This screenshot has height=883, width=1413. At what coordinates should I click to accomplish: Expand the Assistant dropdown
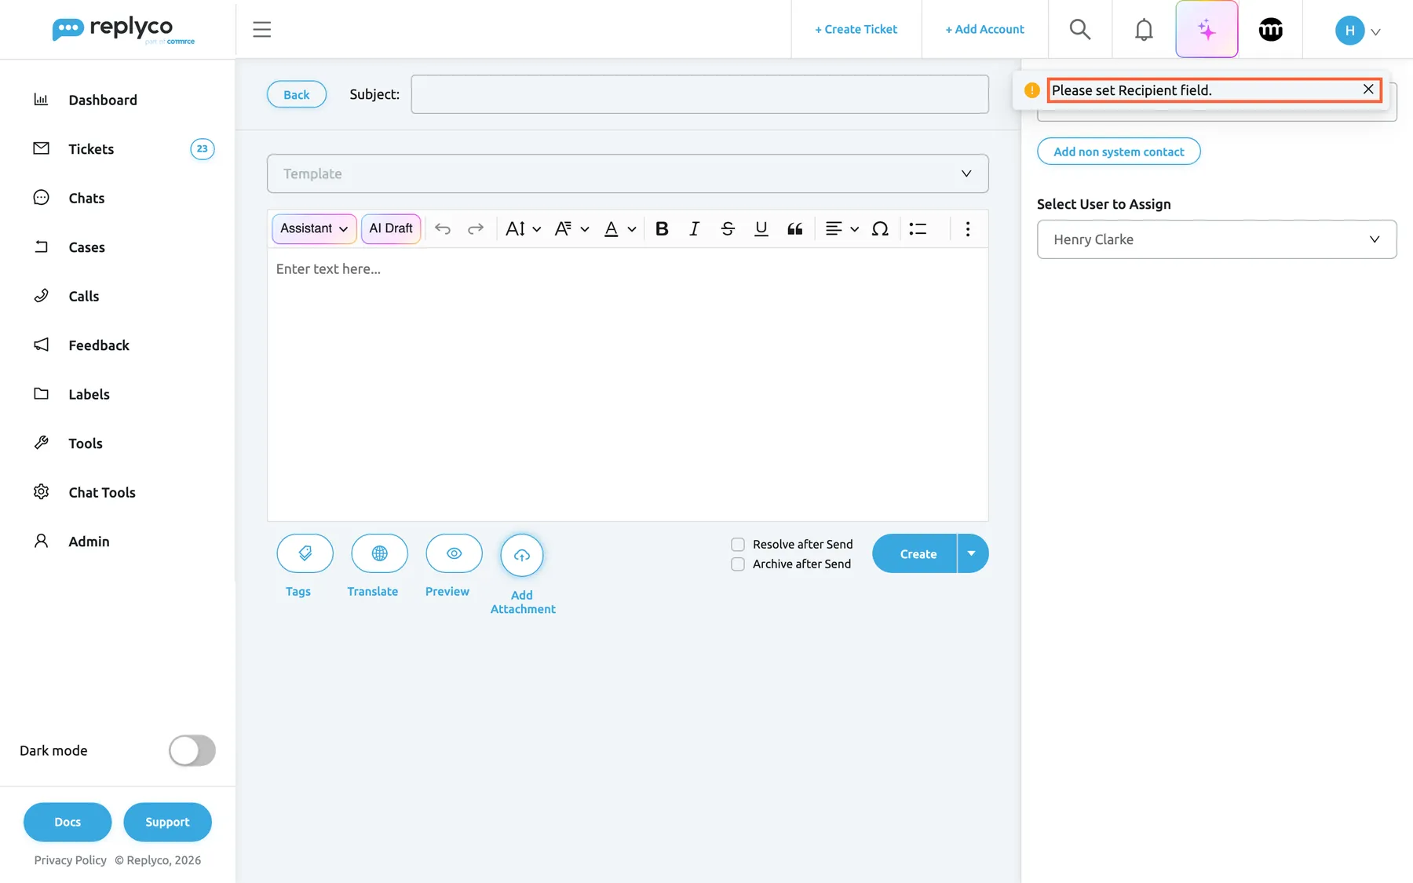[314, 228]
